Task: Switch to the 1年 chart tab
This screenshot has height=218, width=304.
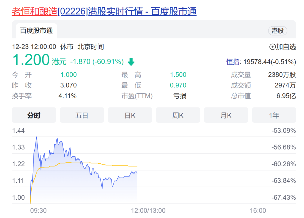Action: 274,115
